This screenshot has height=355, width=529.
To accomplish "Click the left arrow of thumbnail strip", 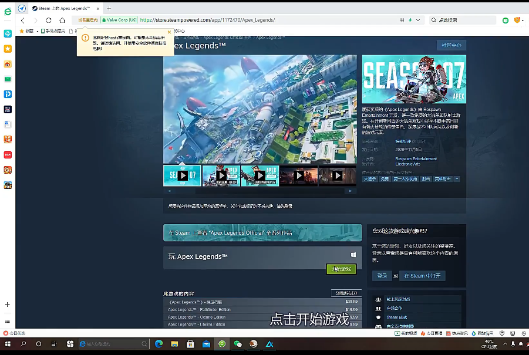I will click(169, 191).
